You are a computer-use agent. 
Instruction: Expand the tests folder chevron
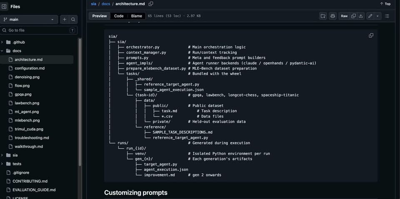point(2,164)
